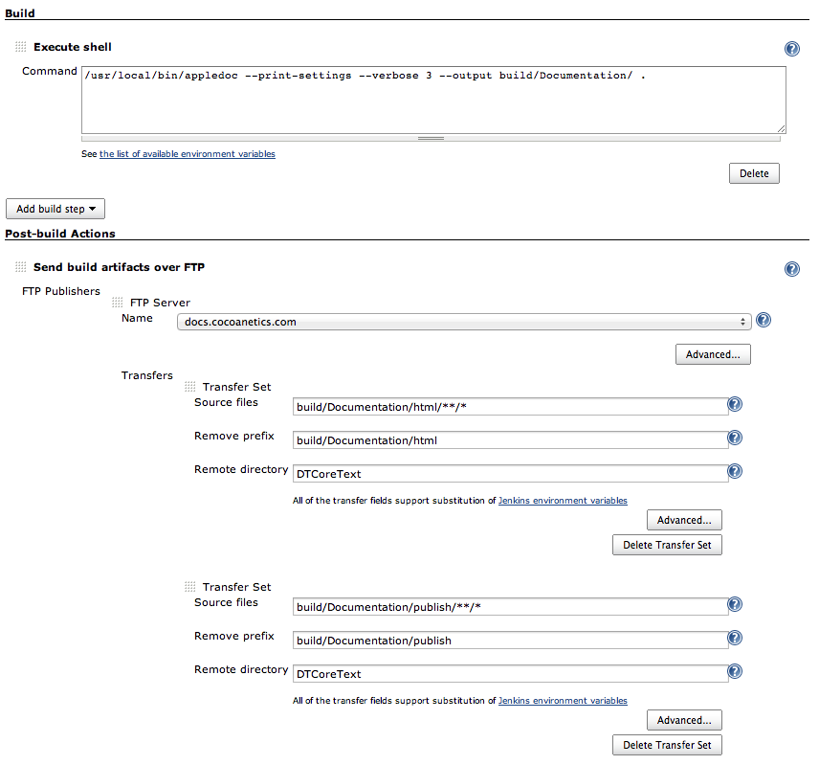The height and width of the screenshot is (765, 819).
Task: Click the second DTCoreText remote directory field
Action: [x=510, y=673]
